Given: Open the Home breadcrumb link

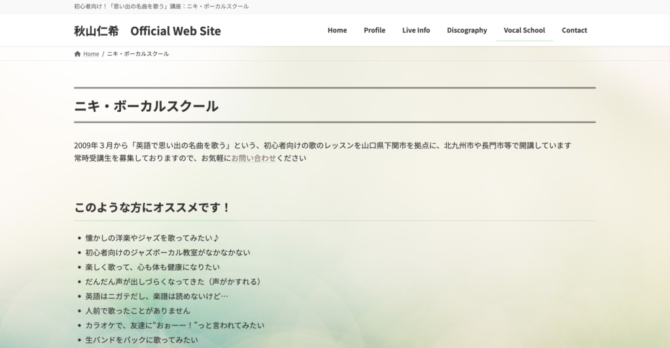Looking at the screenshot, I should (91, 54).
